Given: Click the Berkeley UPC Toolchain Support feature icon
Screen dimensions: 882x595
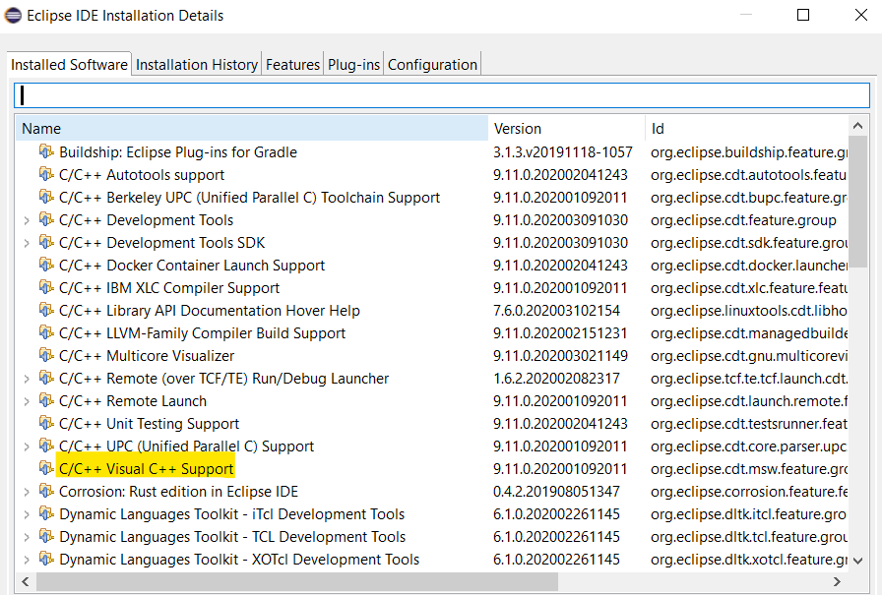Looking at the screenshot, I should click(46, 198).
